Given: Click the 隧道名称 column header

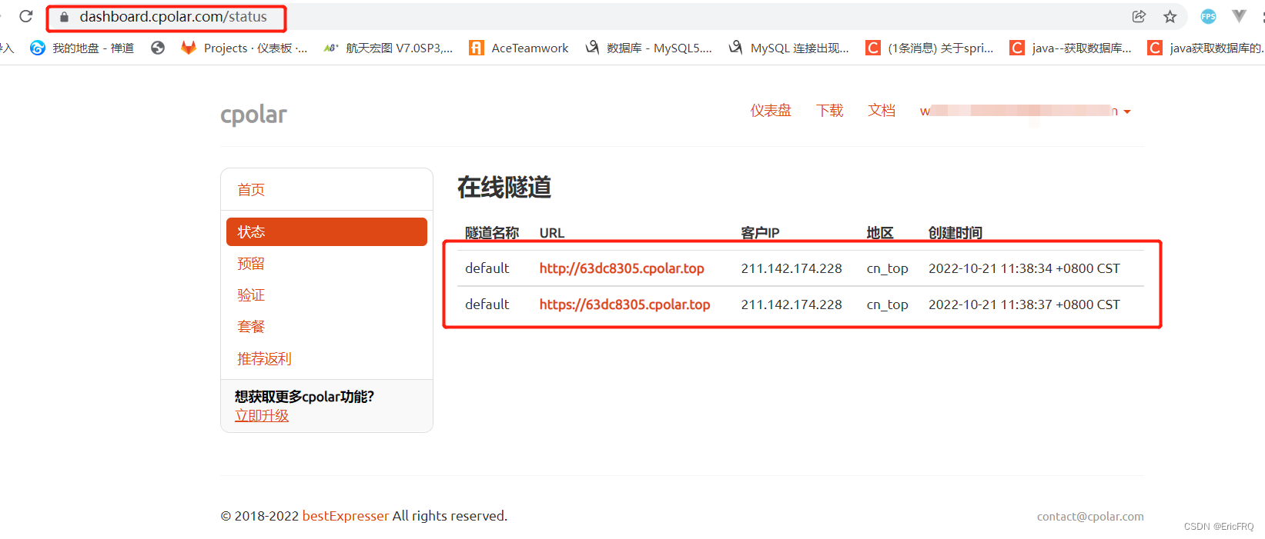Looking at the screenshot, I should point(492,233).
